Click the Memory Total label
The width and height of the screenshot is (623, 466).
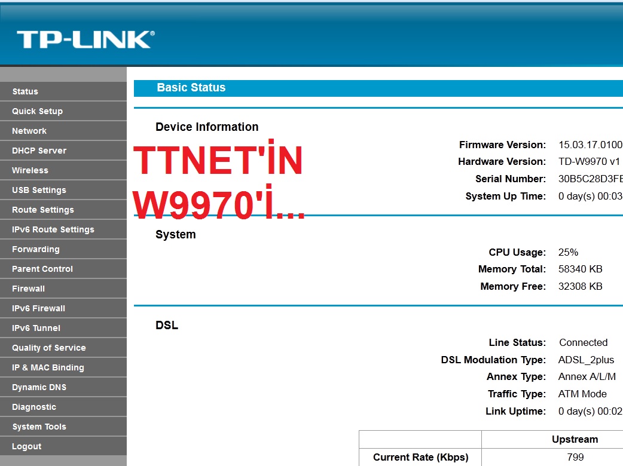[512, 269]
